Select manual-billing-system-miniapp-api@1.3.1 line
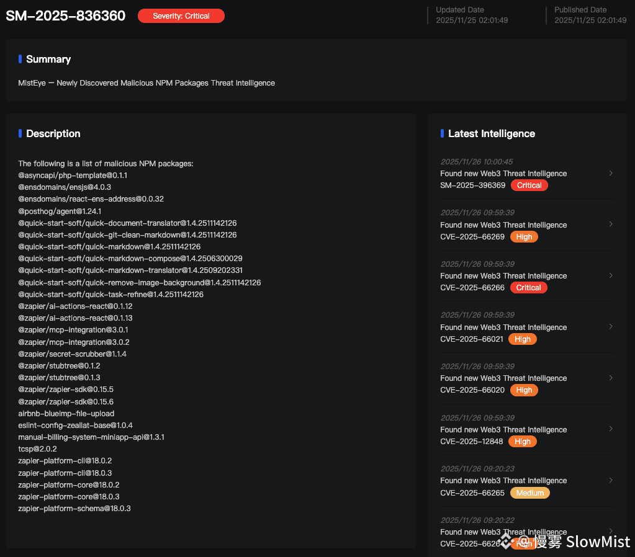 click(x=91, y=437)
